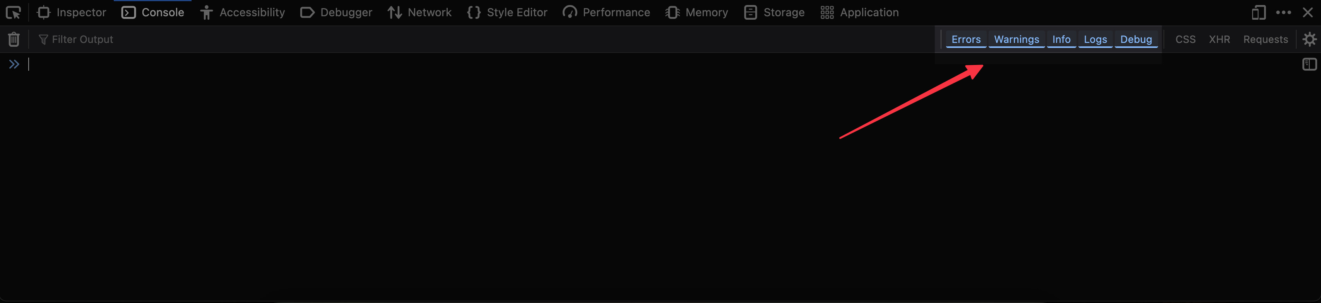Screen dimensions: 1321x303
Task: Switch to multi-line editor mode icon
Action: [1309, 65]
